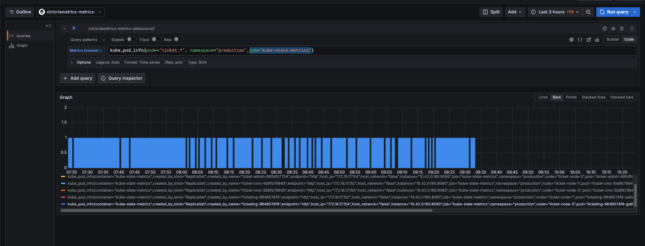Toggle the Explain switch
The image size is (645, 246).
coord(132,39)
